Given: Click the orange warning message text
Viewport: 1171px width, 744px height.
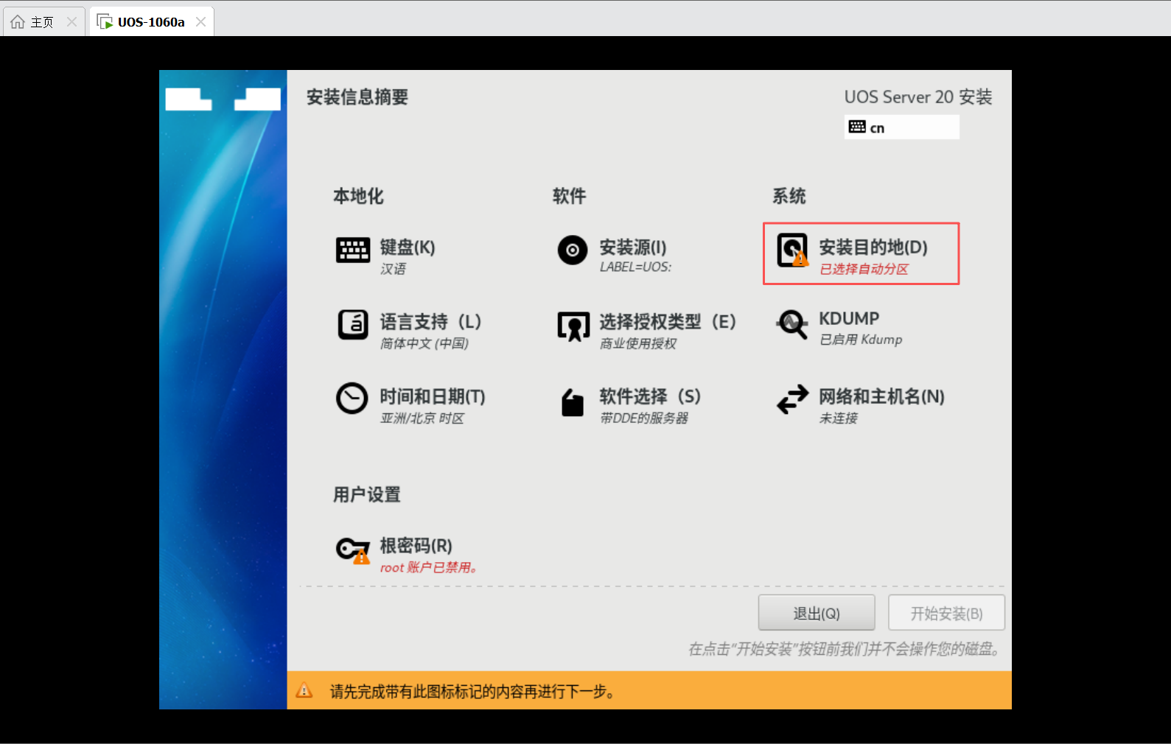Looking at the screenshot, I should (473, 692).
